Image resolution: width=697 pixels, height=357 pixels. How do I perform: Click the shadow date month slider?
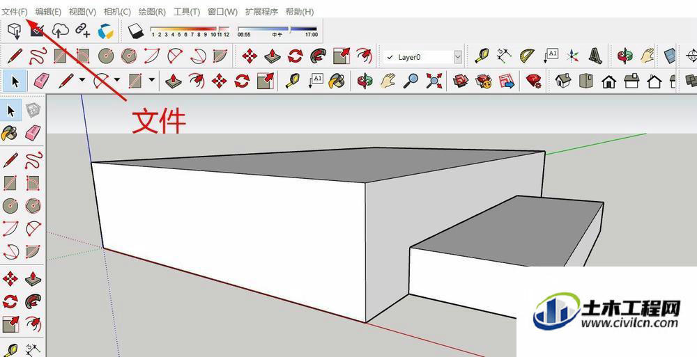point(190,30)
